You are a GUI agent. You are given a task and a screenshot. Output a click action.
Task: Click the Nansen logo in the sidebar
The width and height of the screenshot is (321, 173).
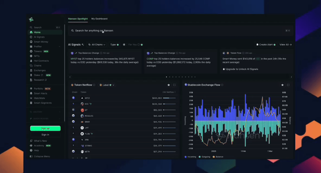tap(31, 19)
